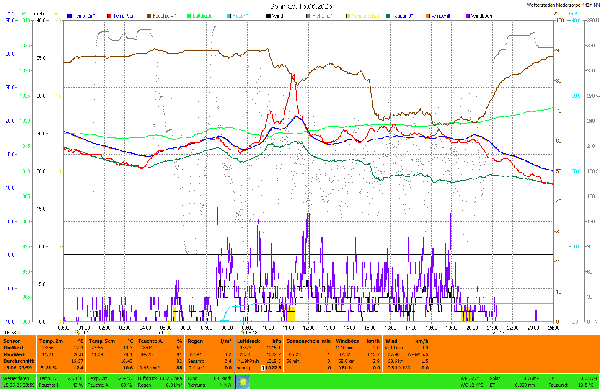Image resolution: width=600 pixels, height=390 pixels.
Task: Click the orange Windchill legend square
Action: pyautogui.click(x=427, y=16)
